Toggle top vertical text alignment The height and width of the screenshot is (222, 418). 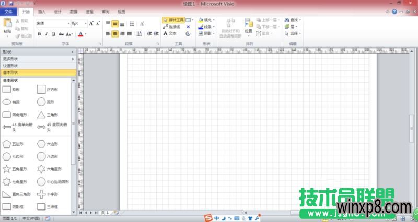tap(108, 24)
